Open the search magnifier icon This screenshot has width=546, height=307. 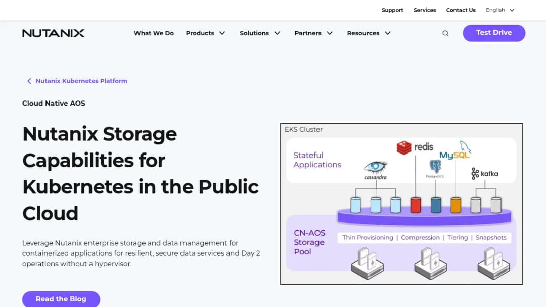(x=445, y=33)
